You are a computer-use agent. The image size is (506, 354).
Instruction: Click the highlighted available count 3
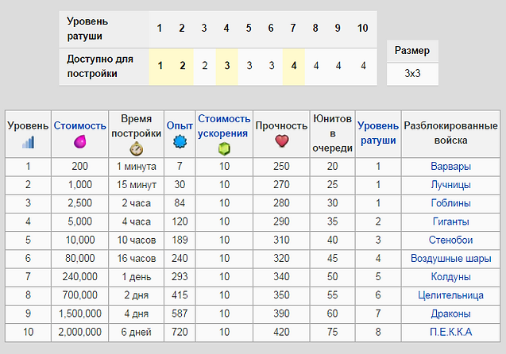pyautogui.click(x=227, y=66)
